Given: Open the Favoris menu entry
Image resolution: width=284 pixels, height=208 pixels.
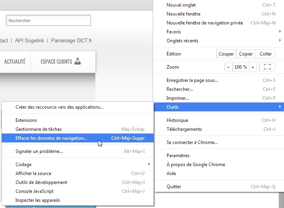Looking at the screenshot, I should tap(219, 31).
